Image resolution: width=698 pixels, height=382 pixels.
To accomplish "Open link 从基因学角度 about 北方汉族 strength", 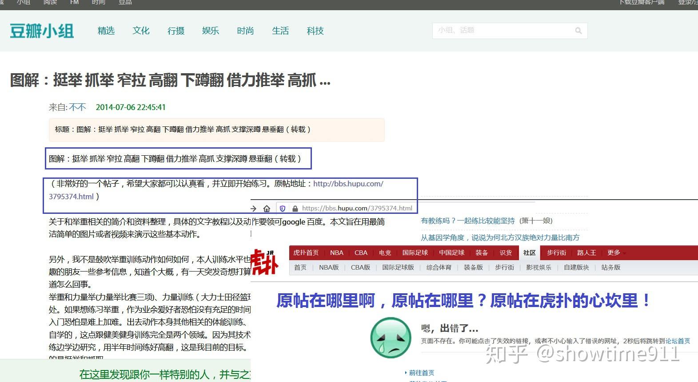I will [x=500, y=237].
